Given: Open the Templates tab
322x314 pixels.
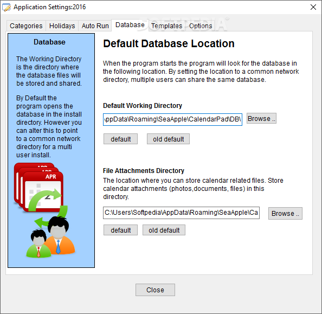Looking at the screenshot, I should click(x=167, y=26).
